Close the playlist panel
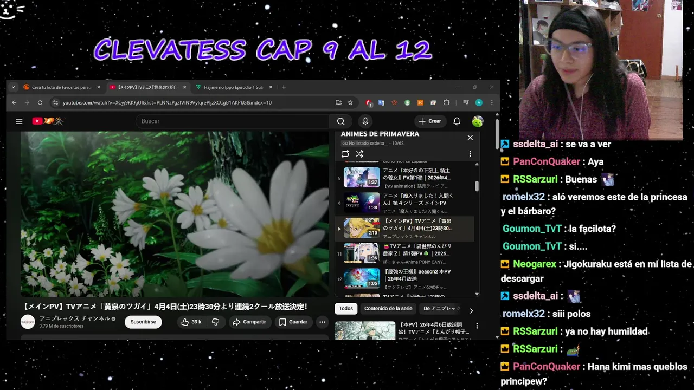The image size is (694, 390). click(470, 138)
